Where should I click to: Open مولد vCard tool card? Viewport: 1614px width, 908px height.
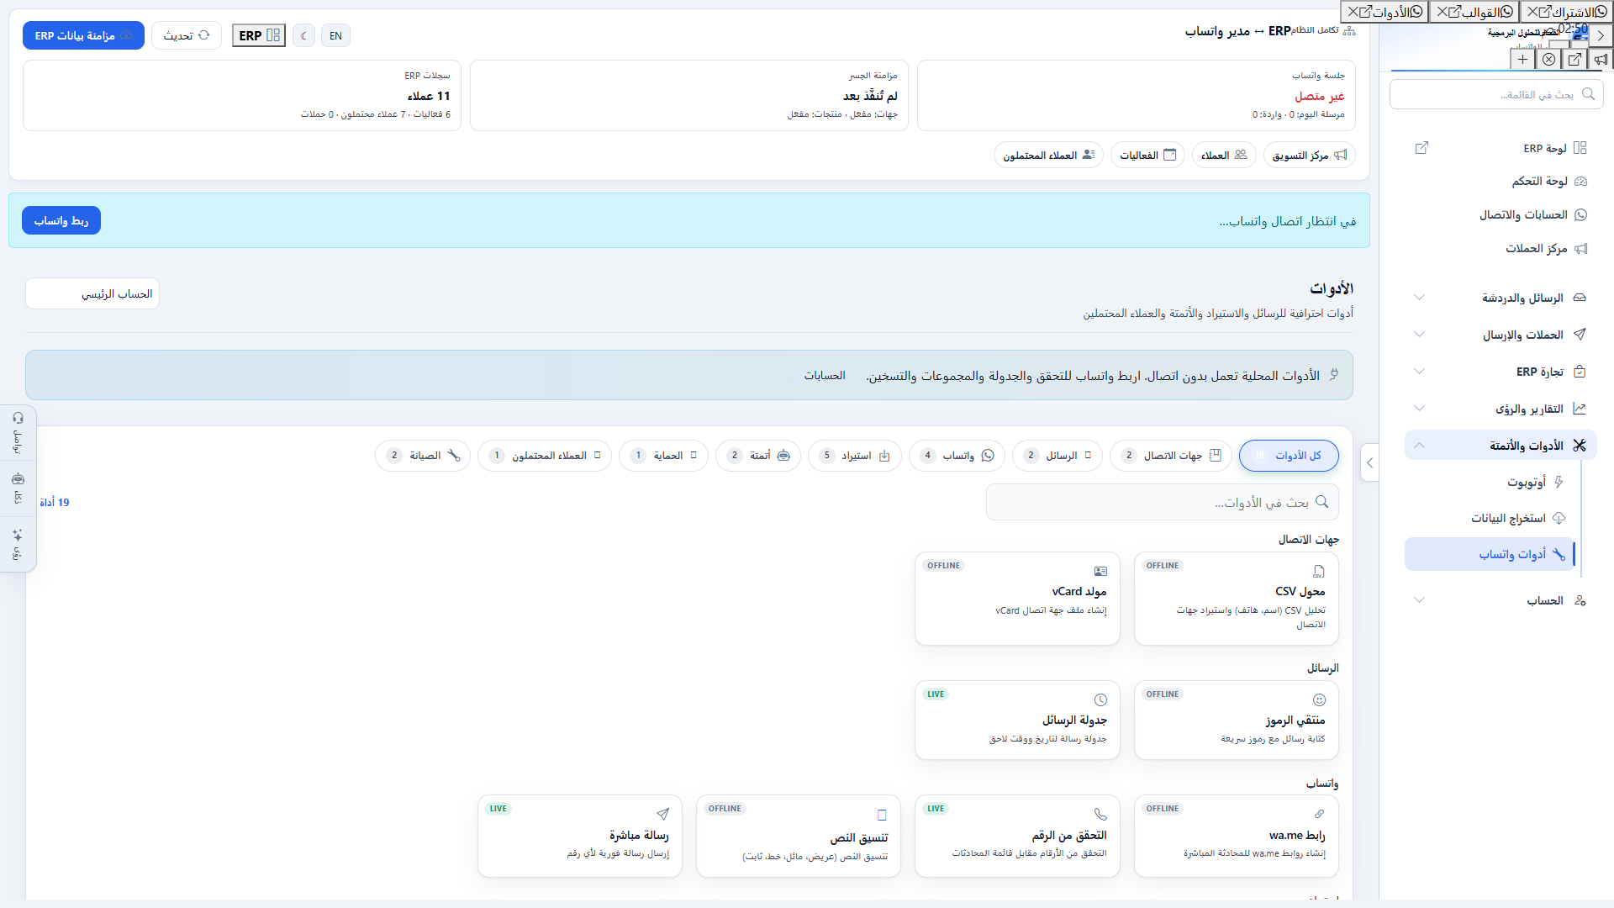point(1017,599)
